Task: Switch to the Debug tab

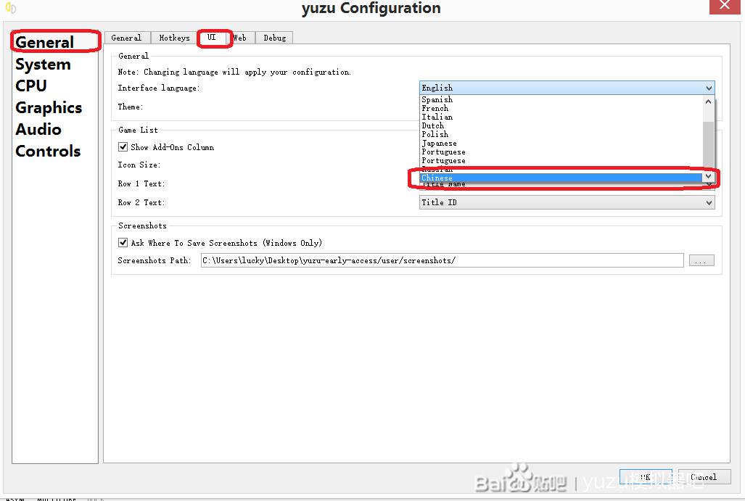Action: pyautogui.click(x=275, y=38)
